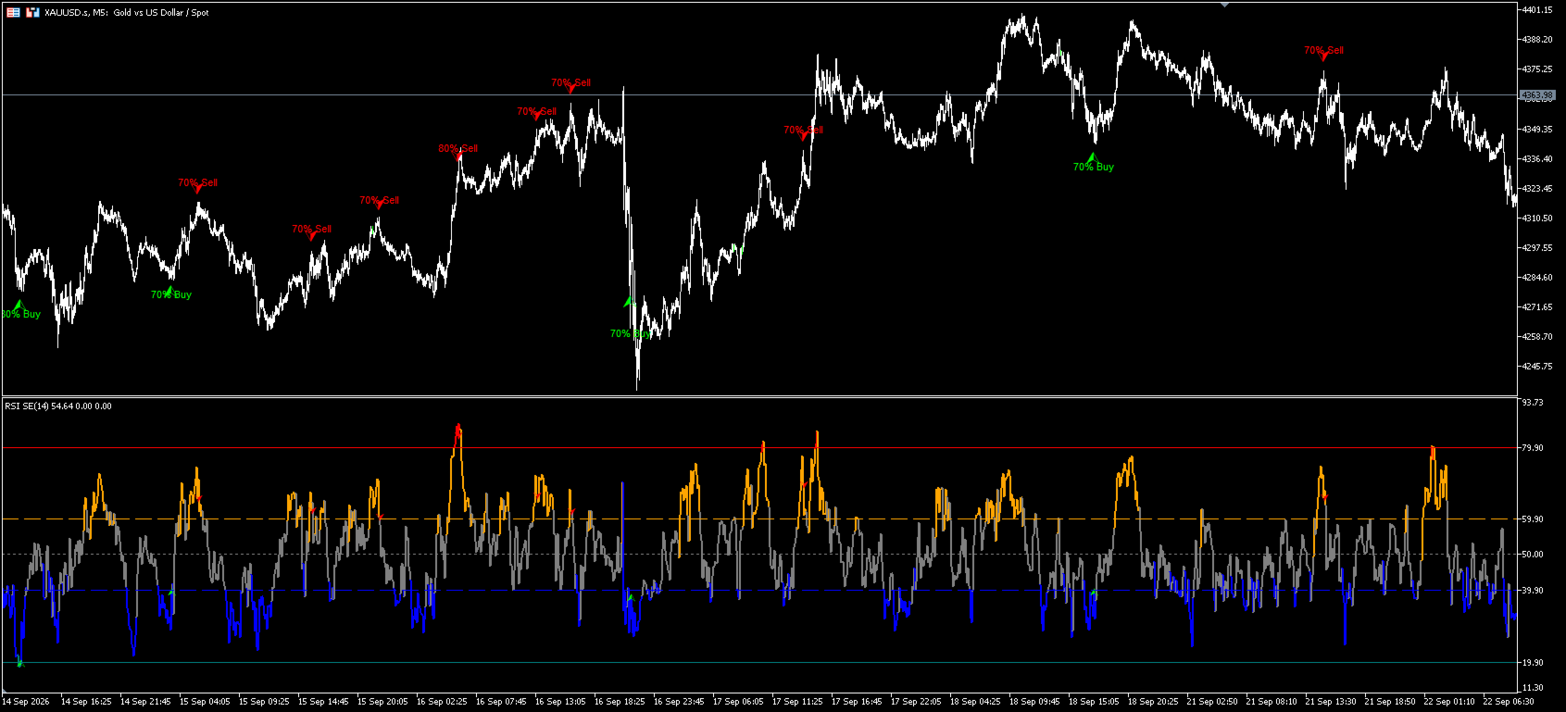Screen dimensions: 1566x712
Task: Select the 4401.15 price scale label
Action: [1536, 10]
